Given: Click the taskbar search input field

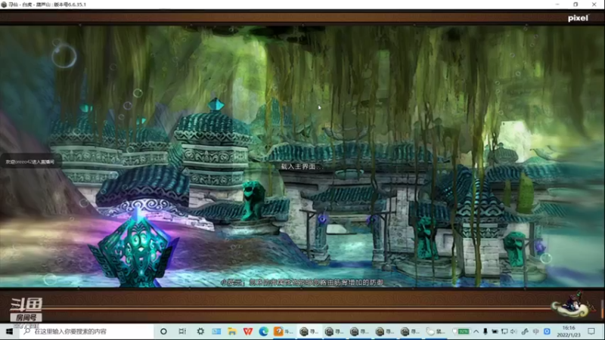Looking at the screenshot, I should pyautogui.click(x=86, y=332).
